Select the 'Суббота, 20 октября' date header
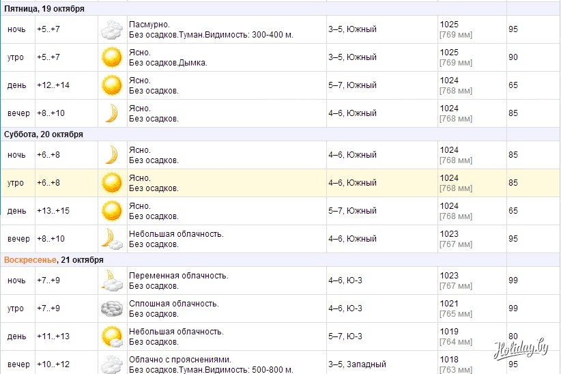This screenshot has width=561, height=374. (x=44, y=134)
